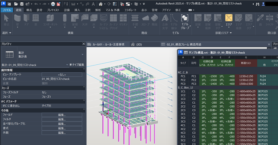278x145 pixels.
Task: Select the Wall tool (壁)
Action: [x=17, y=21]
